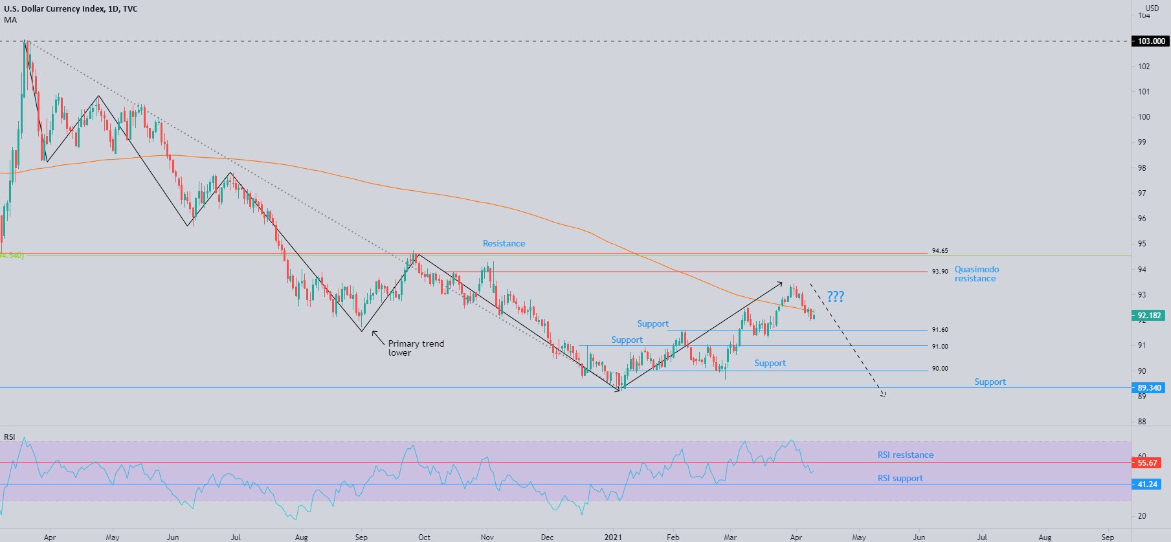
Task: Select the 103.000 price level tag
Action: click(x=1150, y=41)
